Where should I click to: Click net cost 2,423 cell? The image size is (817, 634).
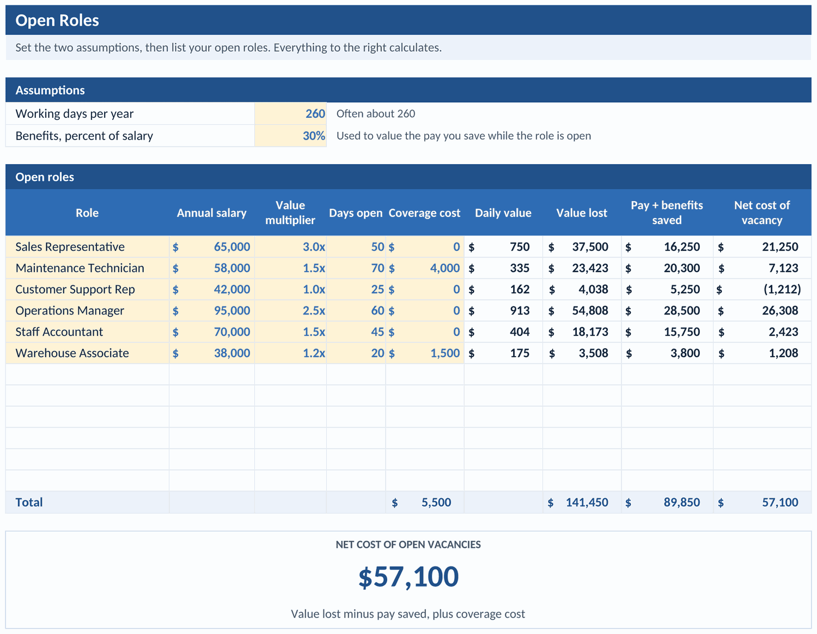[762, 331]
